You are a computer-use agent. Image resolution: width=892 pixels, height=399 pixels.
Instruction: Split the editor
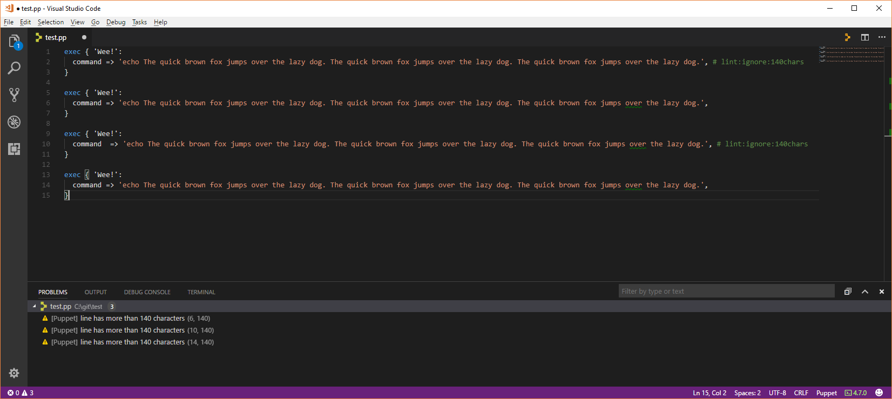[865, 37]
